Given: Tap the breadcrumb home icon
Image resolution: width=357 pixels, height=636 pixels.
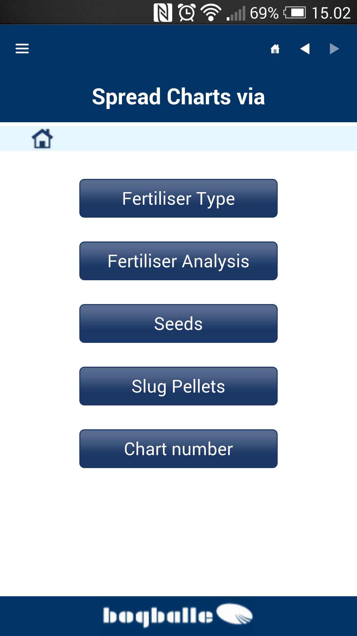Looking at the screenshot, I should coord(42,138).
